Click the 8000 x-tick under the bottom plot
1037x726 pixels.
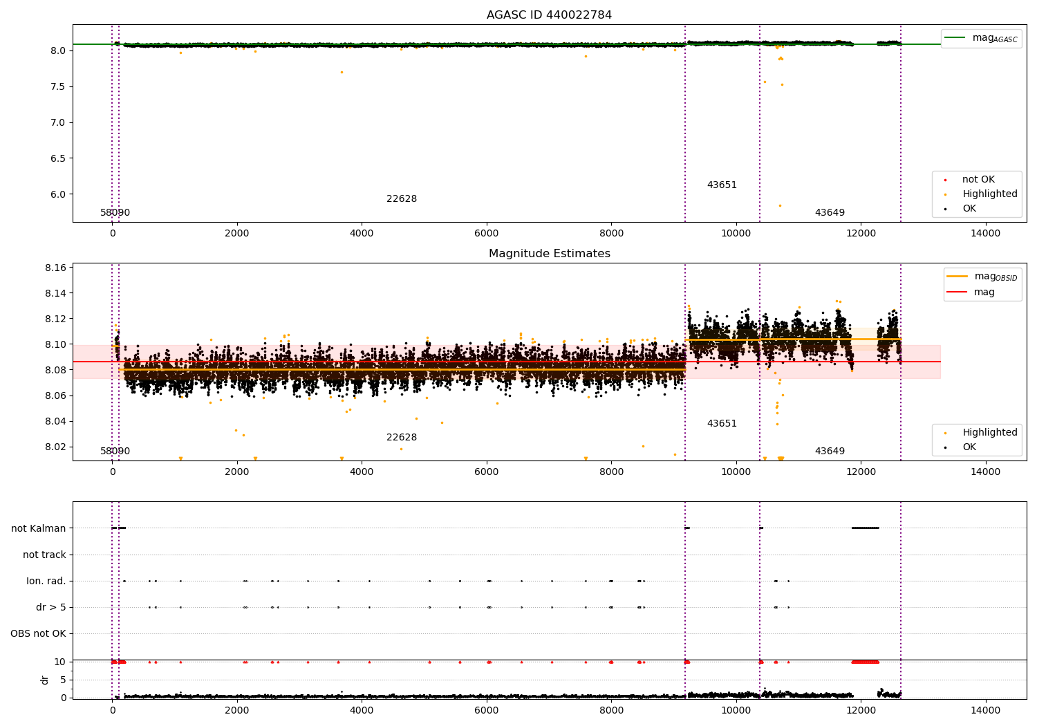611,711
